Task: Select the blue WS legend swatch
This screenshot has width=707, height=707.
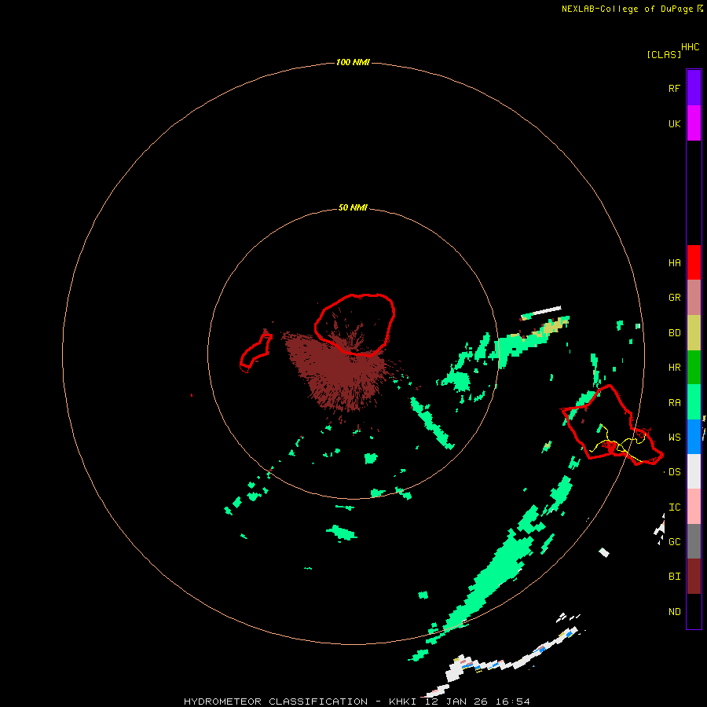Action: tap(694, 437)
